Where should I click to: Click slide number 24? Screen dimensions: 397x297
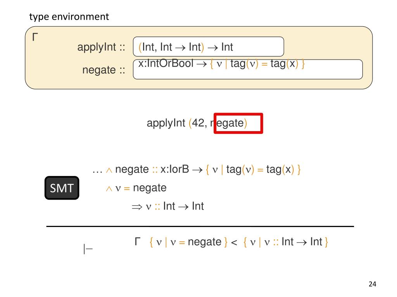(x=372, y=284)
